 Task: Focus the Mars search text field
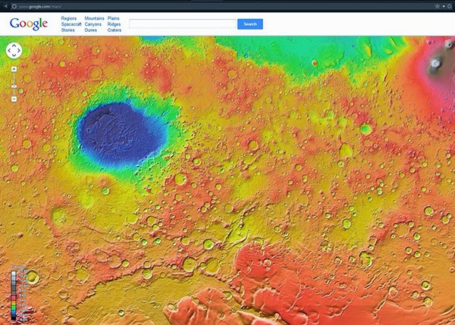tap(183, 23)
